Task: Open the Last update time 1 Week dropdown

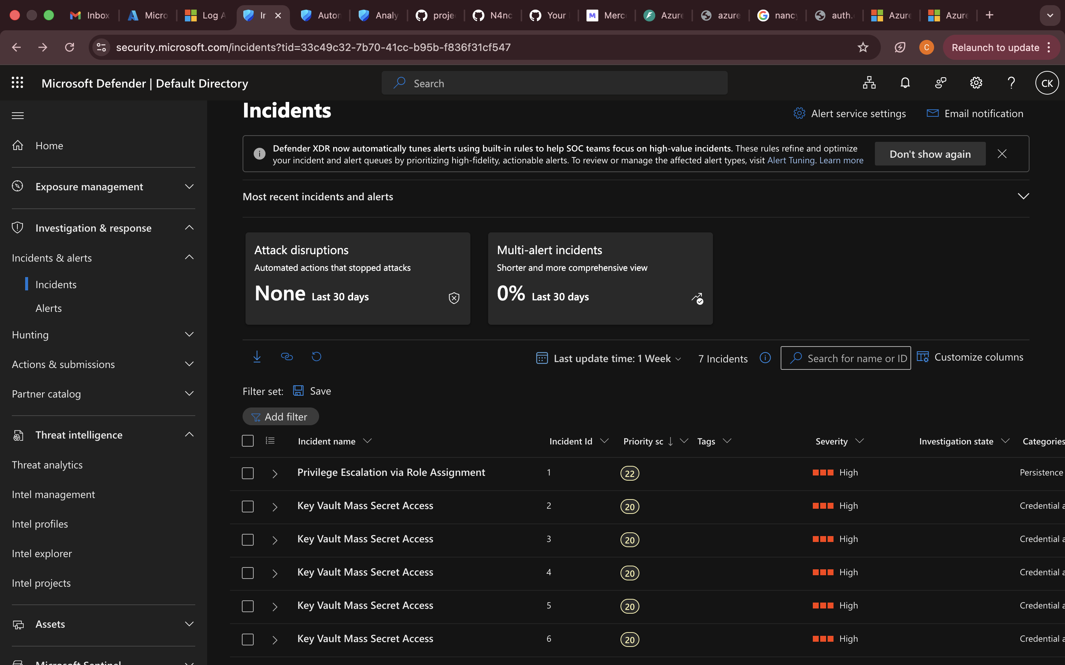Action: 609,358
